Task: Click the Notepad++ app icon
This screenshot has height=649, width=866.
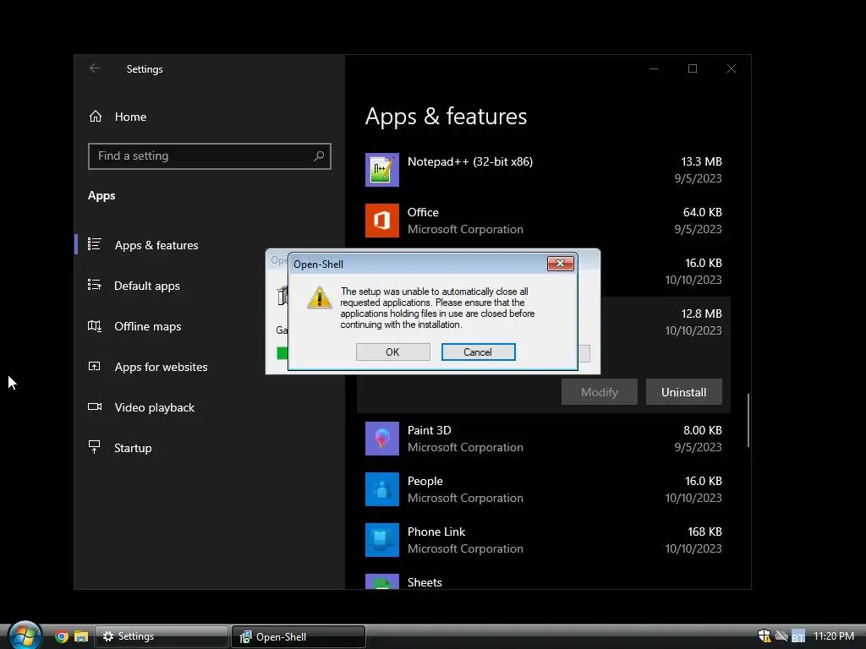Action: pos(382,170)
